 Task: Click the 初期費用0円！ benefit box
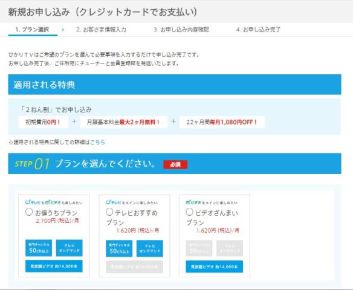tap(43, 122)
